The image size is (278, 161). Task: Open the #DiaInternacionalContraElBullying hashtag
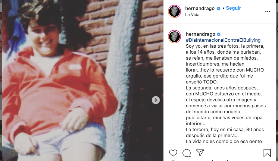[223, 40]
